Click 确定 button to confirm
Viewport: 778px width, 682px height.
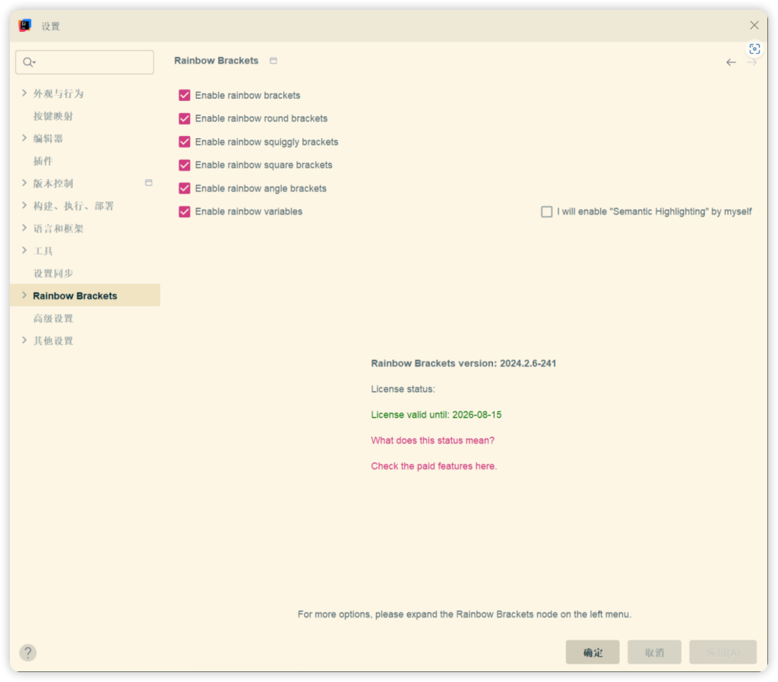pos(593,652)
